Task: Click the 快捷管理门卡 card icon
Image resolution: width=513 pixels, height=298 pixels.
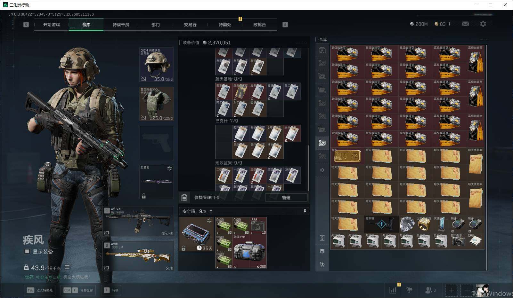Action: click(184, 198)
